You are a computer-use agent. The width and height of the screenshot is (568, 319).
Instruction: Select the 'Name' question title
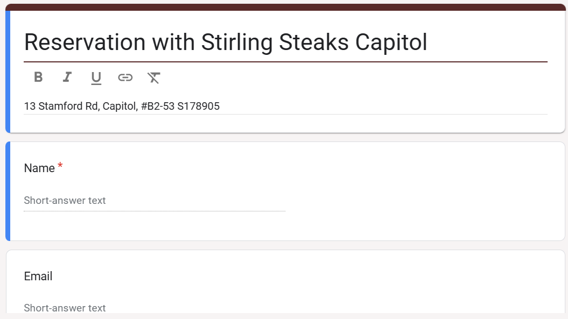39,168
